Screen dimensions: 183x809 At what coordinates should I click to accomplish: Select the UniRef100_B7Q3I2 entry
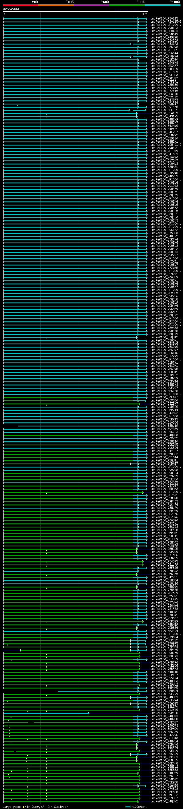tap(164, 337)
